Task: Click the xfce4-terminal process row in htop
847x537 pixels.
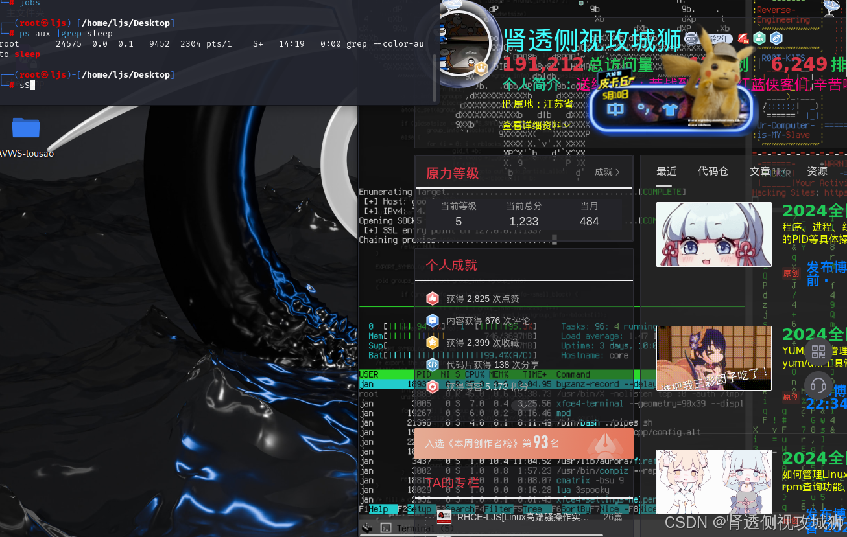Action: pyautogui.click(x=551, y=403)
